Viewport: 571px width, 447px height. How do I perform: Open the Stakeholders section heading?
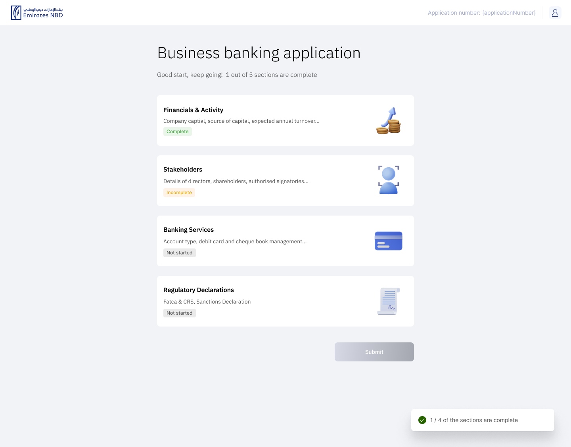183,170
